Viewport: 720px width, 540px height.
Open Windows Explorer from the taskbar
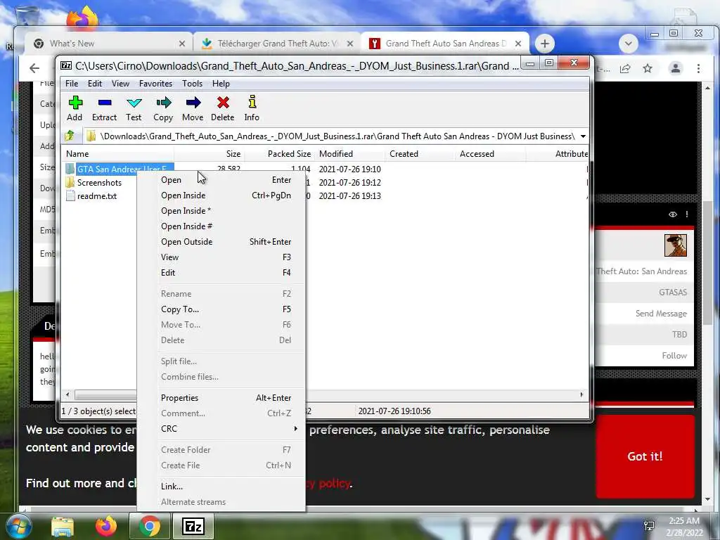(x=63, y=527)
